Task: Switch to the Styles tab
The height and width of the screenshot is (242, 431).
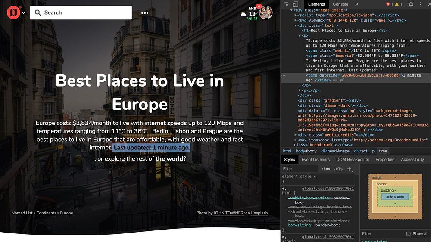Action: point(289,160)
